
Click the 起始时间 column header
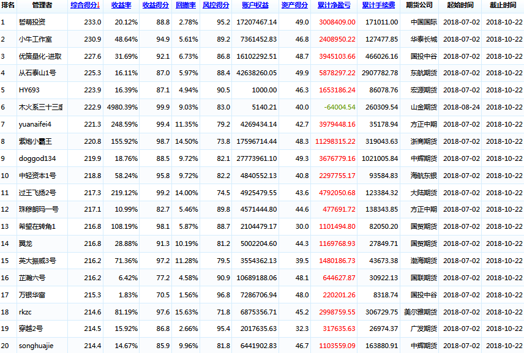(x=460, y=6)
